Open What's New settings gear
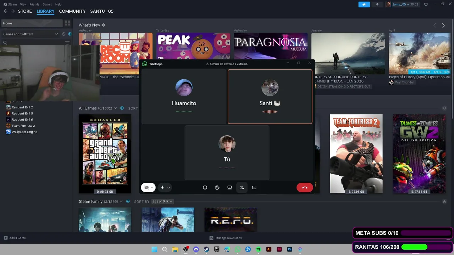Image resolution: width=454 pixels, height=255 pixels. pos(103,25)
